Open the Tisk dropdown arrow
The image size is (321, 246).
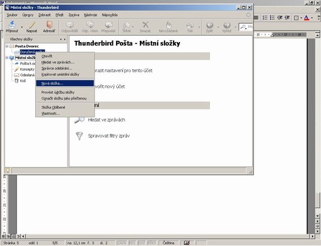point(199,27)
